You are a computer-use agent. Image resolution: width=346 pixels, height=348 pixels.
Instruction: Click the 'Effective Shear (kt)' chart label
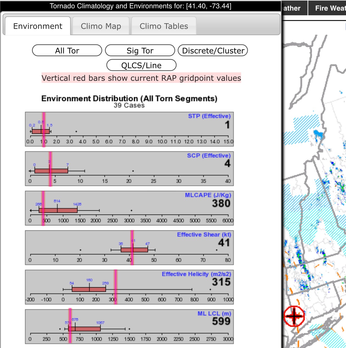[x=204, y=235]
